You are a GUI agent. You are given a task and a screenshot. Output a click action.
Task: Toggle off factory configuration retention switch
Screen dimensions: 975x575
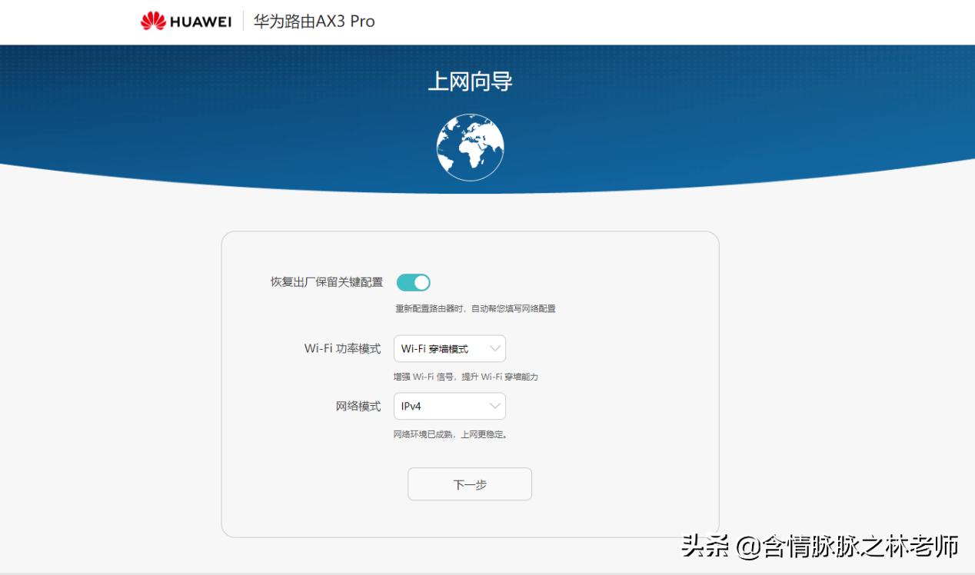[414, 283]
